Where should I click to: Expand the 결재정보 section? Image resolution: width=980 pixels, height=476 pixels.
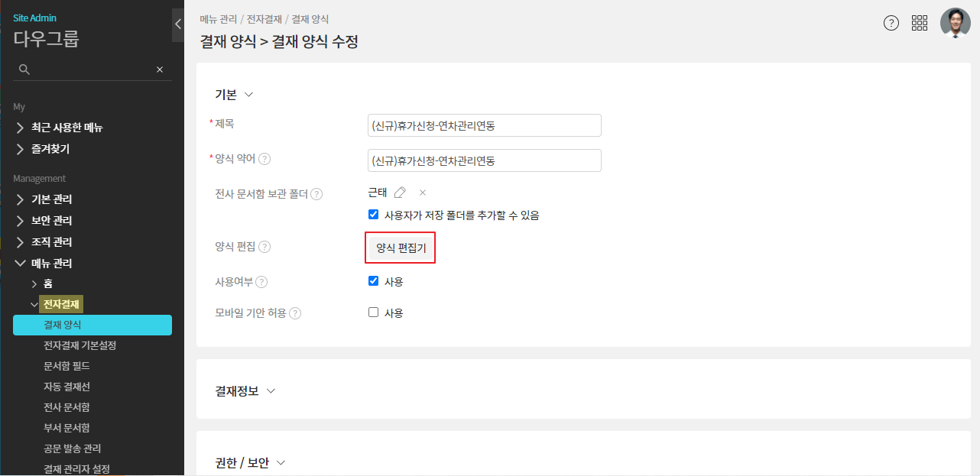pos(270,391)
